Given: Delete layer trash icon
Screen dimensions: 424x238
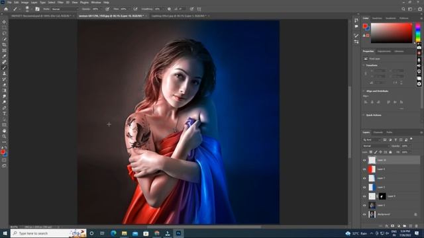Looking at the screenshot, I should pos(417,226).
